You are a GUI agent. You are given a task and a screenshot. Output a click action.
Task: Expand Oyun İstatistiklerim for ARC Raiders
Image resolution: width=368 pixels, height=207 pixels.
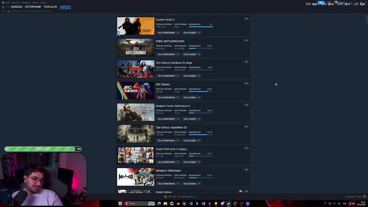point(168,97)
